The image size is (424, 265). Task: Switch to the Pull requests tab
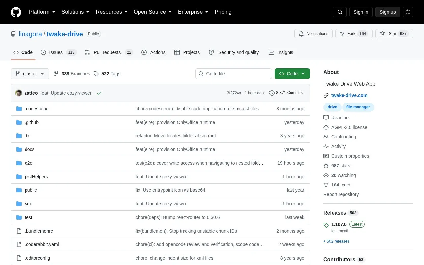coord(109,52)
